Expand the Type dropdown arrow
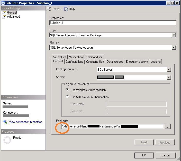The image size is (181, 161). click(174, 35)
